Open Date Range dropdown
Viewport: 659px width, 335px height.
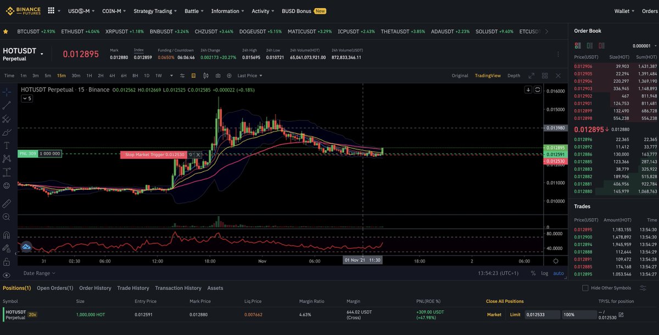39,273
